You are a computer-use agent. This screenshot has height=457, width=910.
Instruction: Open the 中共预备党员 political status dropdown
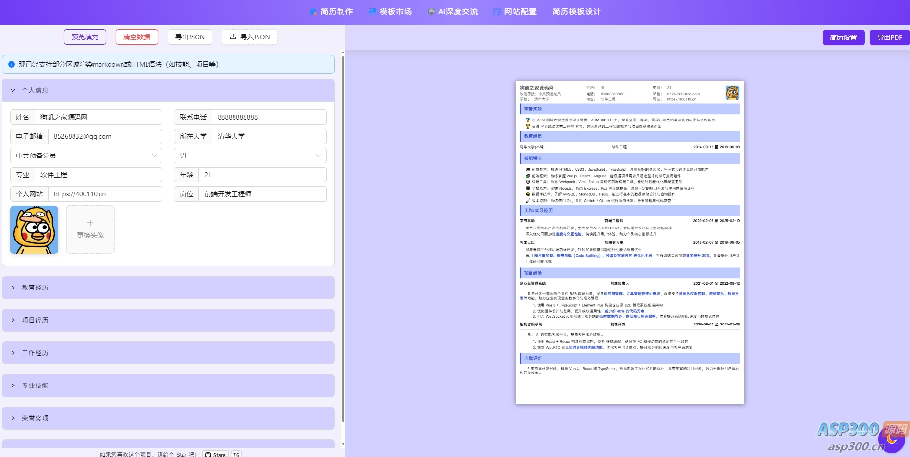(x=86, y=156)
